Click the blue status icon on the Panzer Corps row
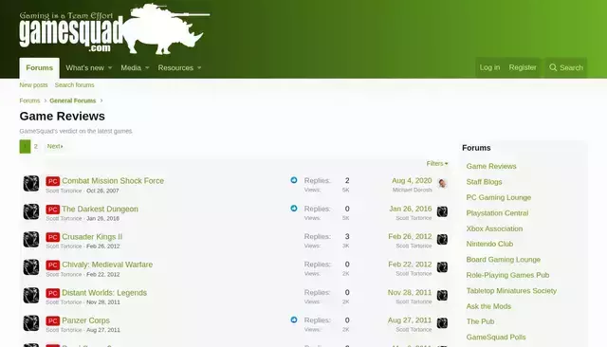Viewport: 607px width, 347px height. click(x=294, y=320)
